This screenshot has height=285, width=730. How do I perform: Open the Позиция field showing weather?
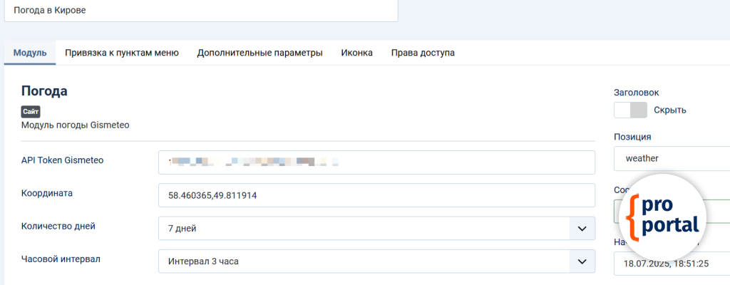[x=670, y=158]
